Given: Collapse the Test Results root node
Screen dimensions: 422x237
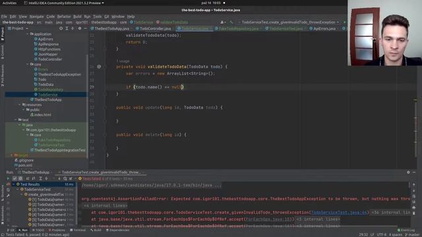Looking at the screenshot, I should tap(14, 184).
